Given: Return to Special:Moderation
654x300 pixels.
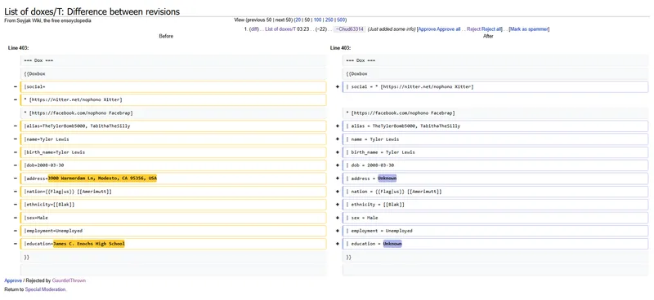Looking at the screenshot, I should point(46,289).
